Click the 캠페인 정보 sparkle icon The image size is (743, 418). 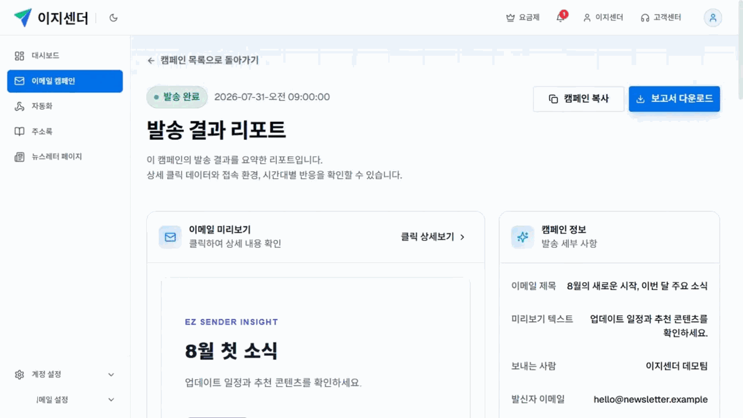(x=522, y=237)
